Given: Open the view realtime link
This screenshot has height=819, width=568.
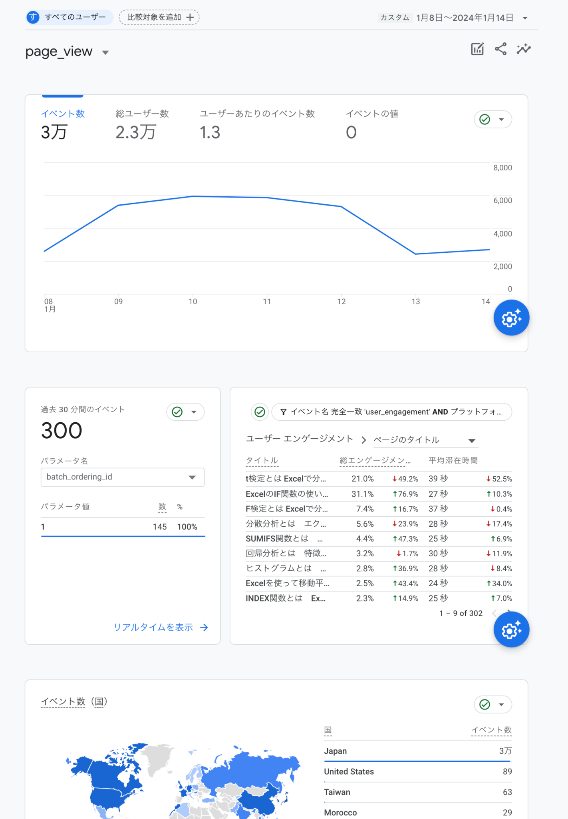Looking at the screenshot, I should click(x=161, y=627).
